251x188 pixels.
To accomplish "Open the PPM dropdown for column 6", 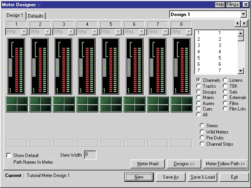I will tap(142, 32).
